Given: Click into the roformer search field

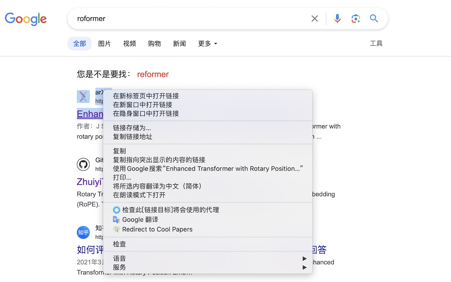Looking at the screenshot, I should 190,19.
